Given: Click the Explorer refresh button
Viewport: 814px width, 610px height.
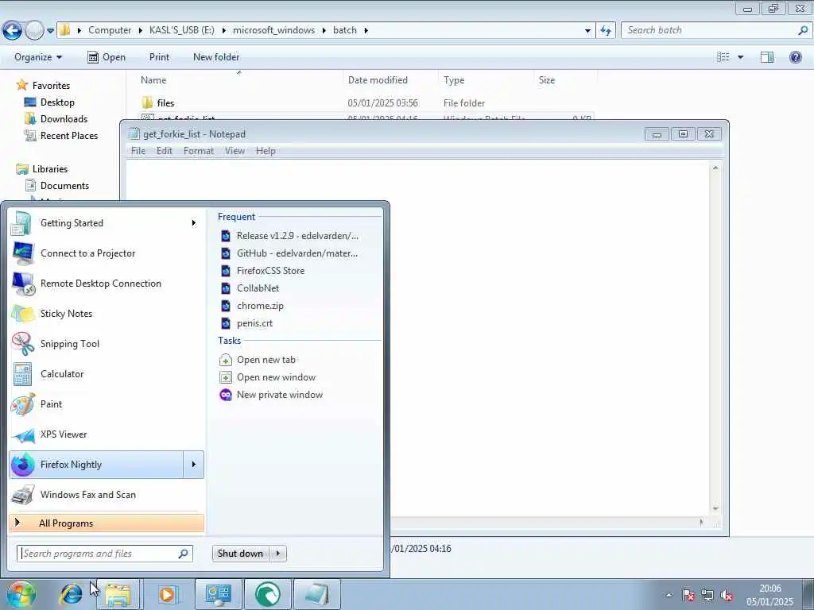Looking at the screenshot, I should coord(606,31).
